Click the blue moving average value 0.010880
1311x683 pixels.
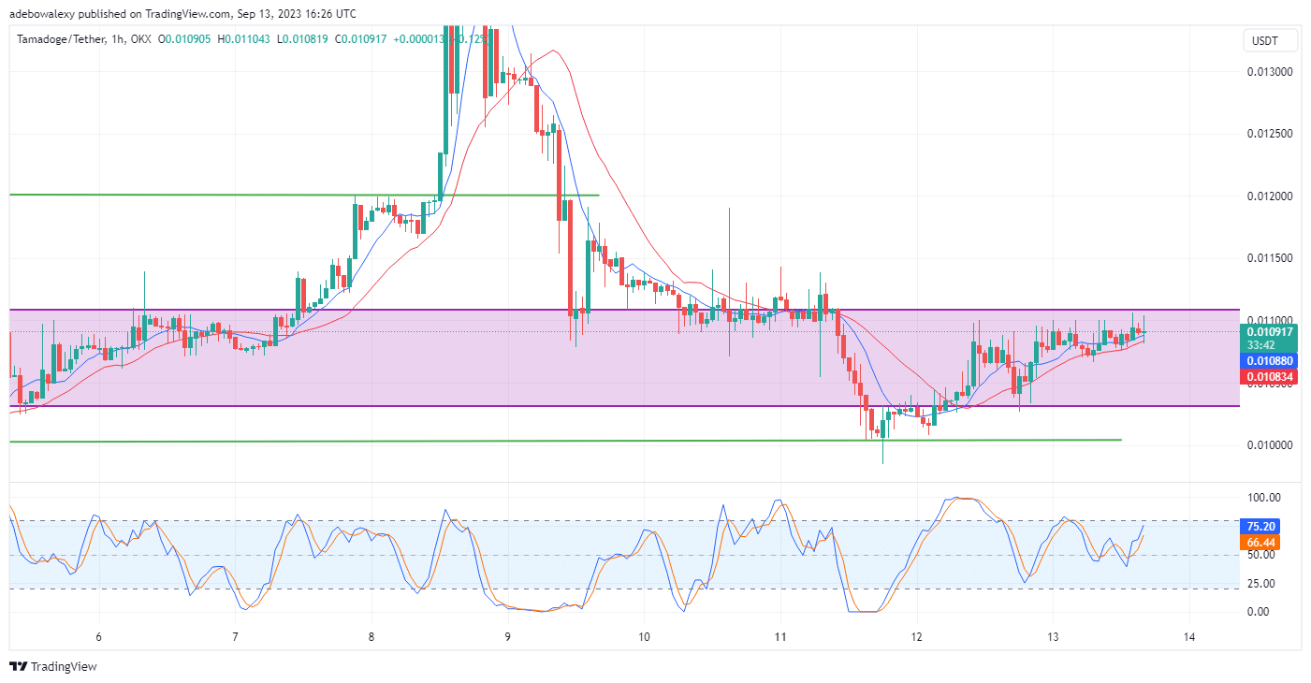[x=1269, y=360]
